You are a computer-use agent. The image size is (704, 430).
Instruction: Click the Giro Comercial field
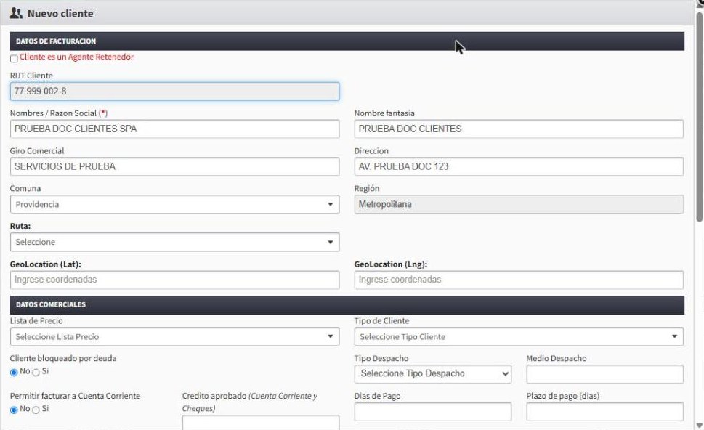pyautogui.click(x=174, y=166)
